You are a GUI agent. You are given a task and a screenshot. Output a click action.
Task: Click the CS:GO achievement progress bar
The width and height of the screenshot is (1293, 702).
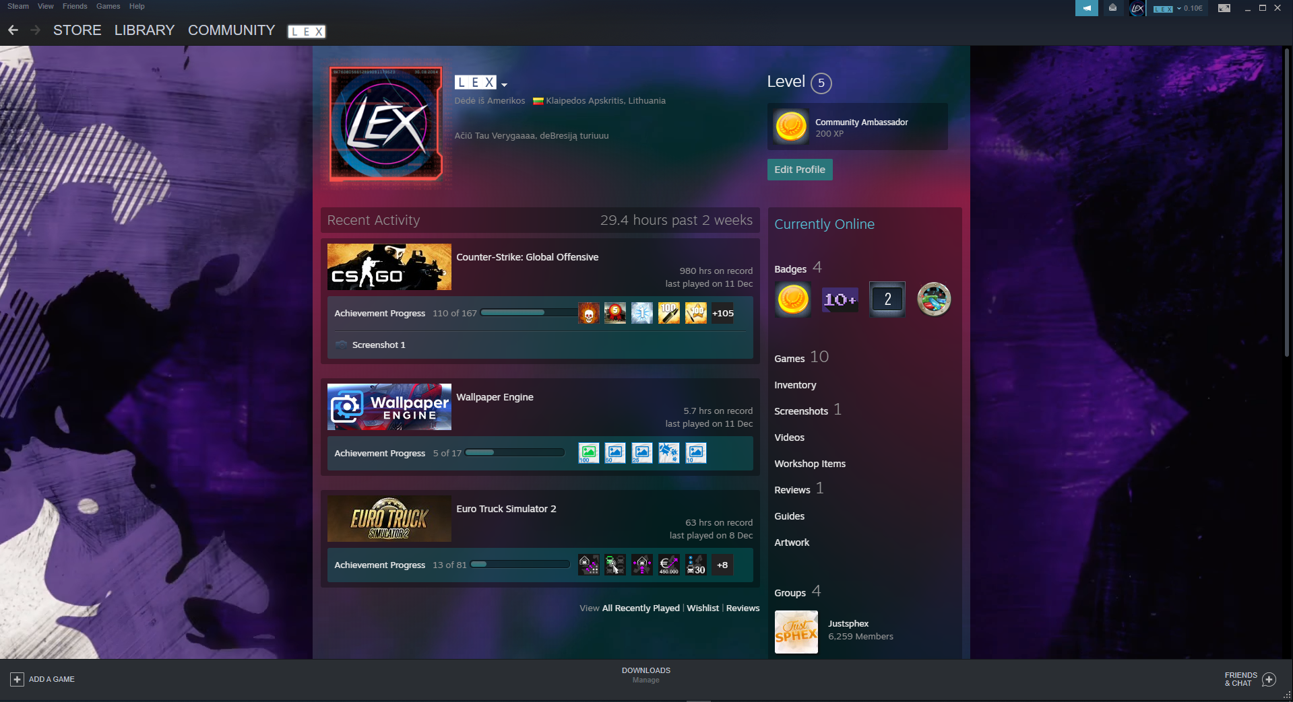(x=528, y=313)
